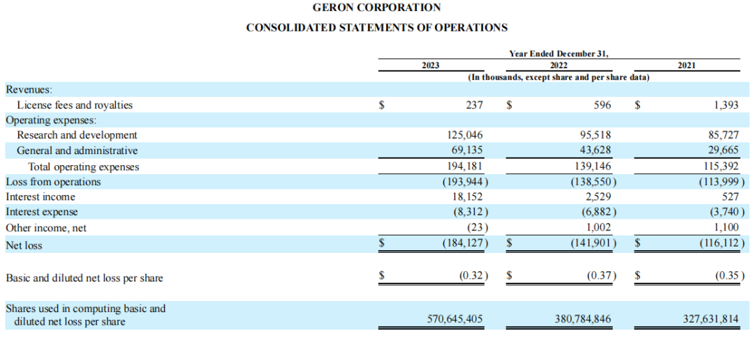Select the 194,181 total value
Viewport: 754px width, 340px height.
coord(465,167)
